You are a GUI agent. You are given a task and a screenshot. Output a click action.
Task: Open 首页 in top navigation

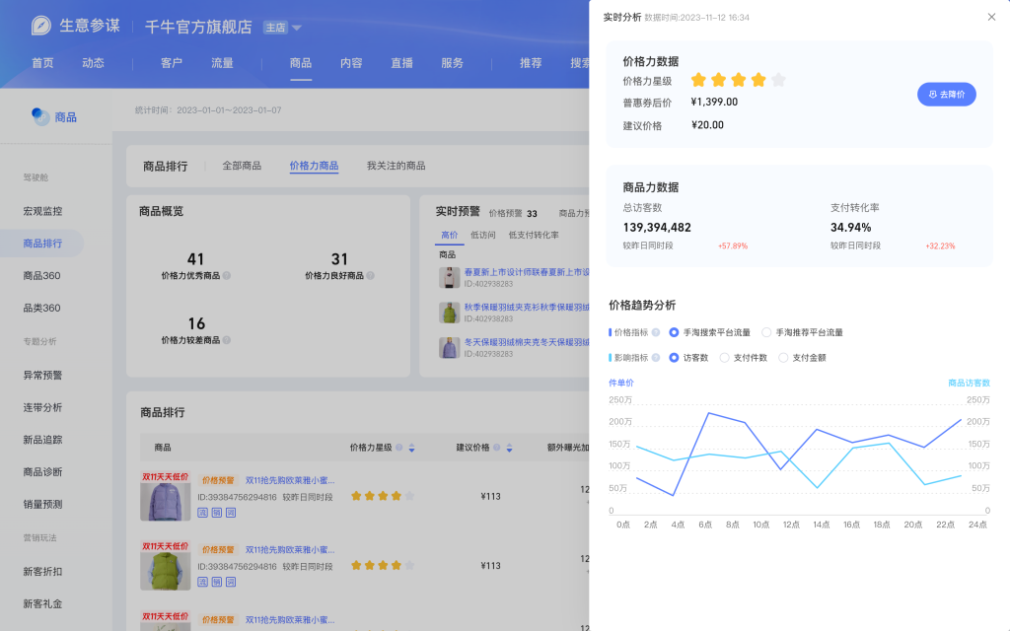coord(42,63)
